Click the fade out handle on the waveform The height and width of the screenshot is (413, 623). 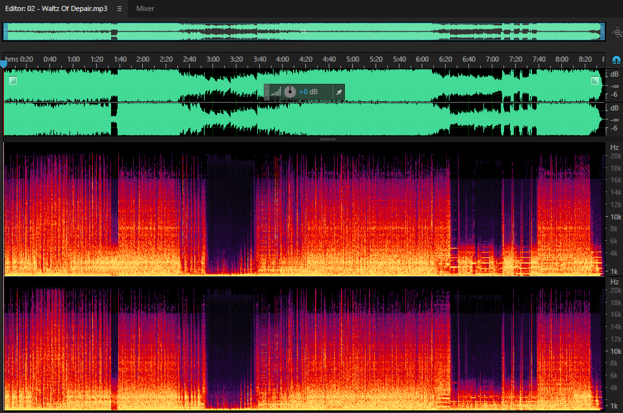595,81
